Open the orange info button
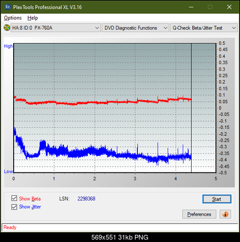The height and width of the screenshot is (242, 240). tap(225, 214)
